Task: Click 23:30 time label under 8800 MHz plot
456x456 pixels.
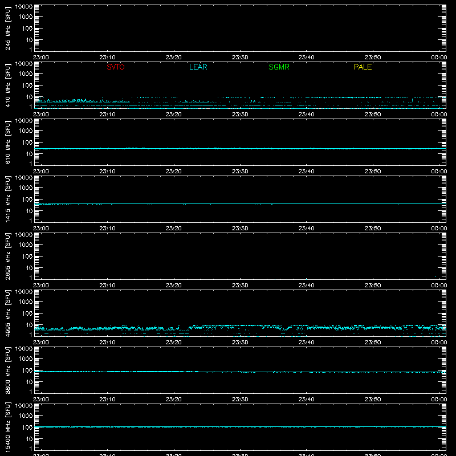Action: (240, 400)
